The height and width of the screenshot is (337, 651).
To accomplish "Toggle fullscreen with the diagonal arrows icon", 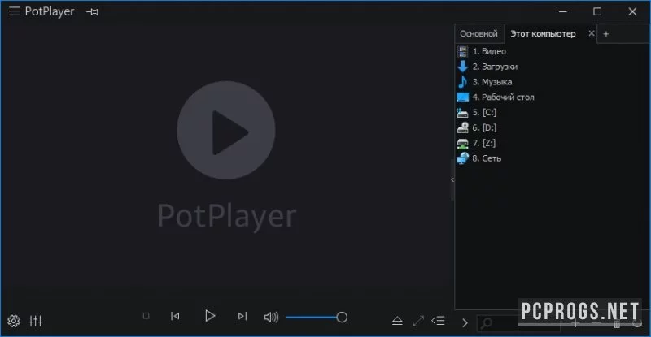I will [418, 321].
